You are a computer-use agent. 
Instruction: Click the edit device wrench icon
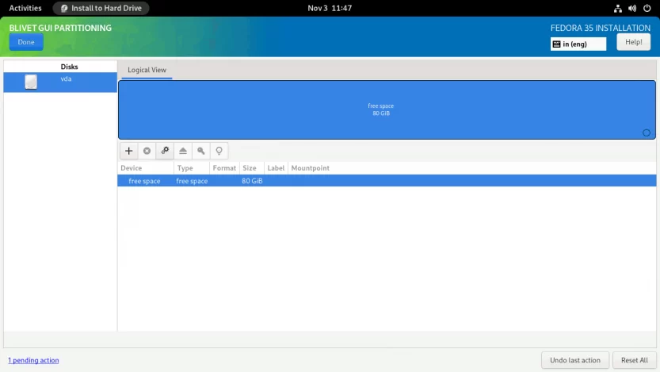tap(165, 151)
